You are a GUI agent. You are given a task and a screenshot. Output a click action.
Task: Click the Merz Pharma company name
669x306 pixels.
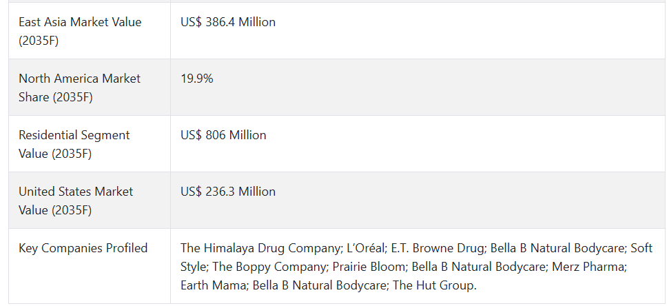(588, 267)
